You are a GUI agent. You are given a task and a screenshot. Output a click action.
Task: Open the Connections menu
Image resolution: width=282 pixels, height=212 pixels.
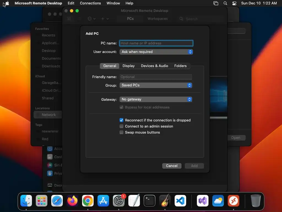click(x=90, y=3)
